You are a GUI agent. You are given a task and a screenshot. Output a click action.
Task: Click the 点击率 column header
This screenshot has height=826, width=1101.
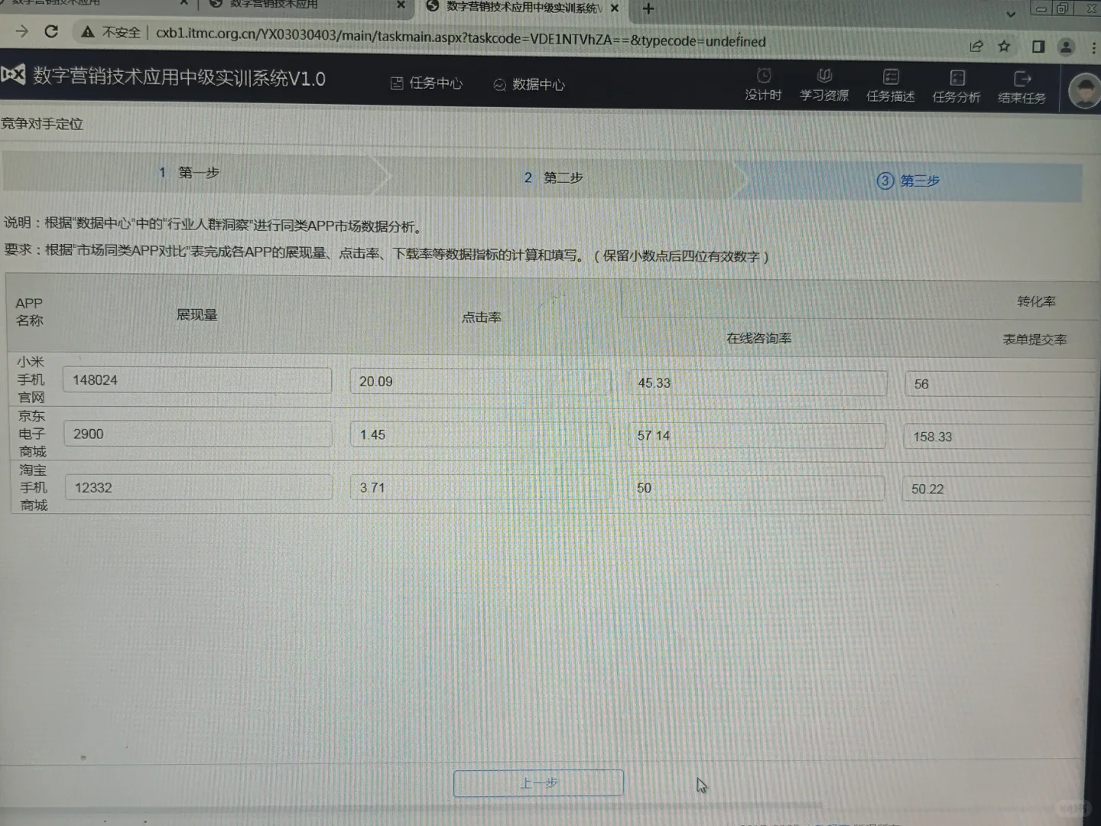tap(482, 317)
